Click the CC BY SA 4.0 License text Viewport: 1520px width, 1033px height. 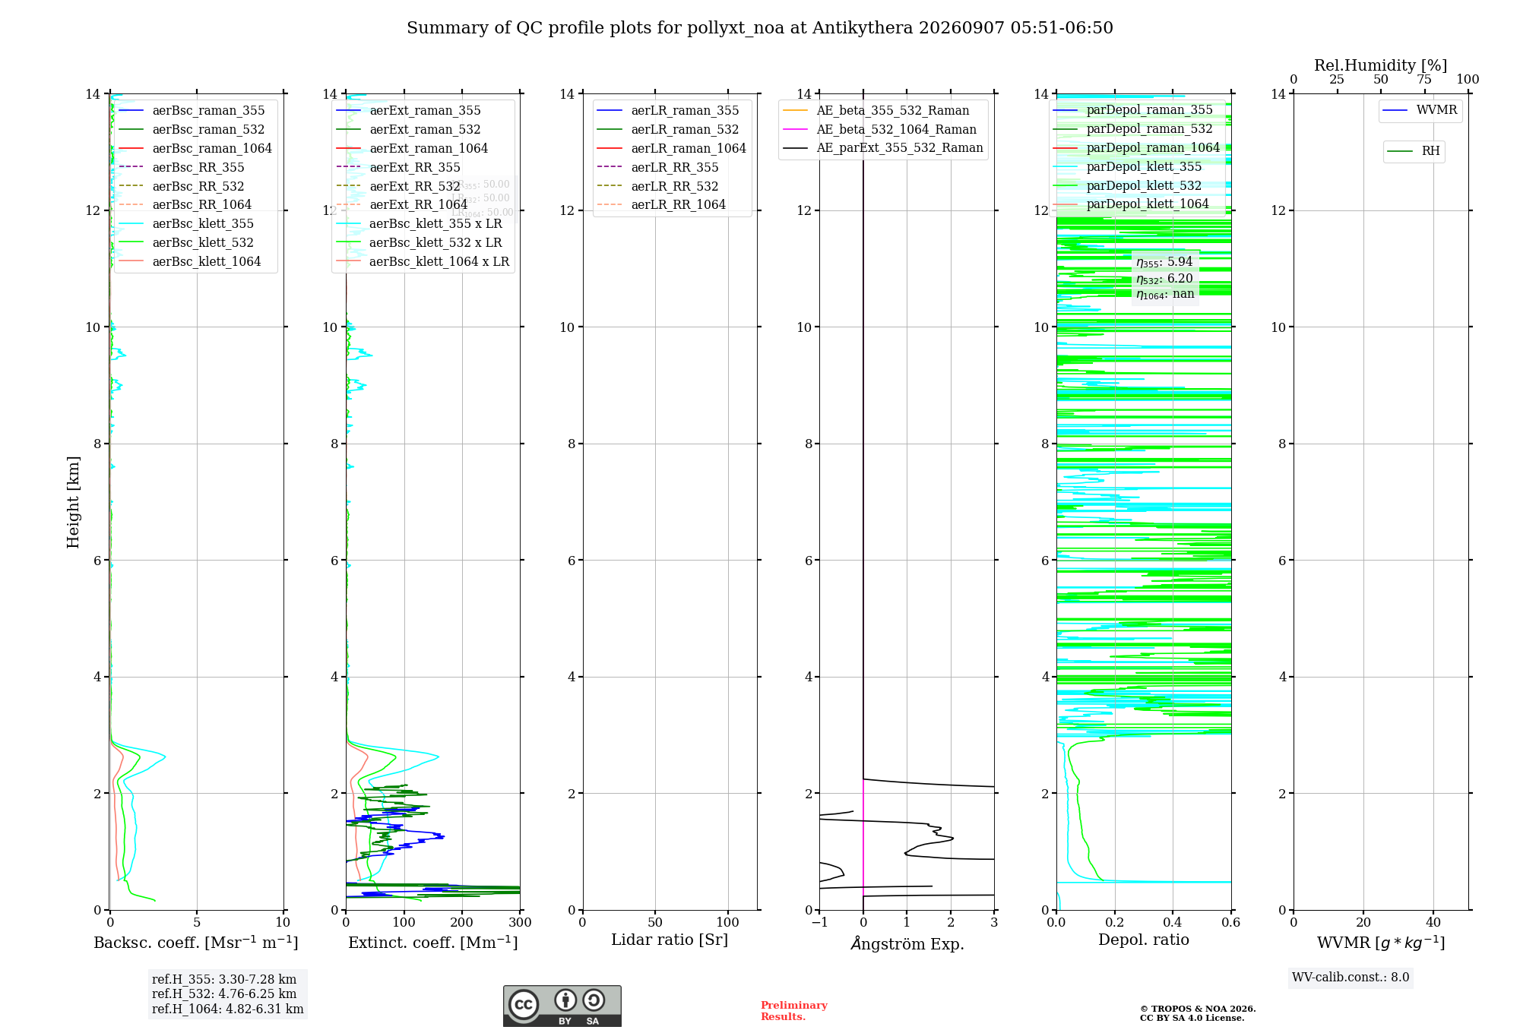(x=1192, y=1018)
